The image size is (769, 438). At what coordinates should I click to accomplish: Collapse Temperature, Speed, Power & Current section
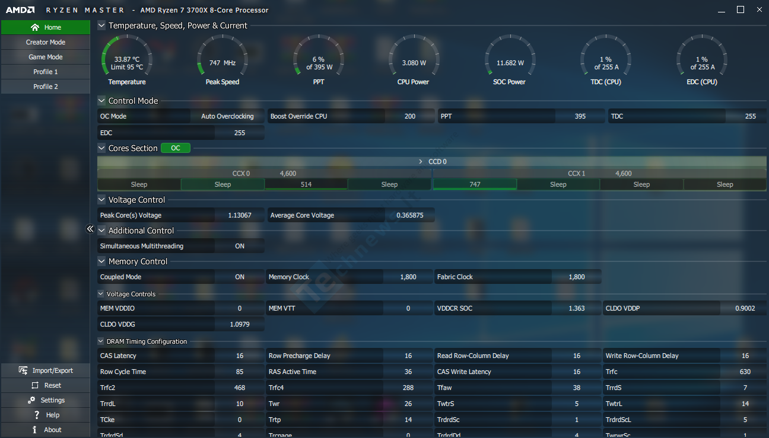[x=101, y=25]
